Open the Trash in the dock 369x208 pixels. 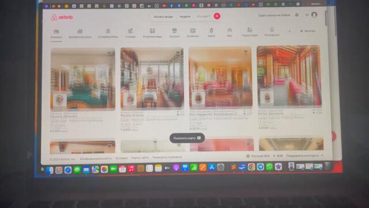point(327,166)
